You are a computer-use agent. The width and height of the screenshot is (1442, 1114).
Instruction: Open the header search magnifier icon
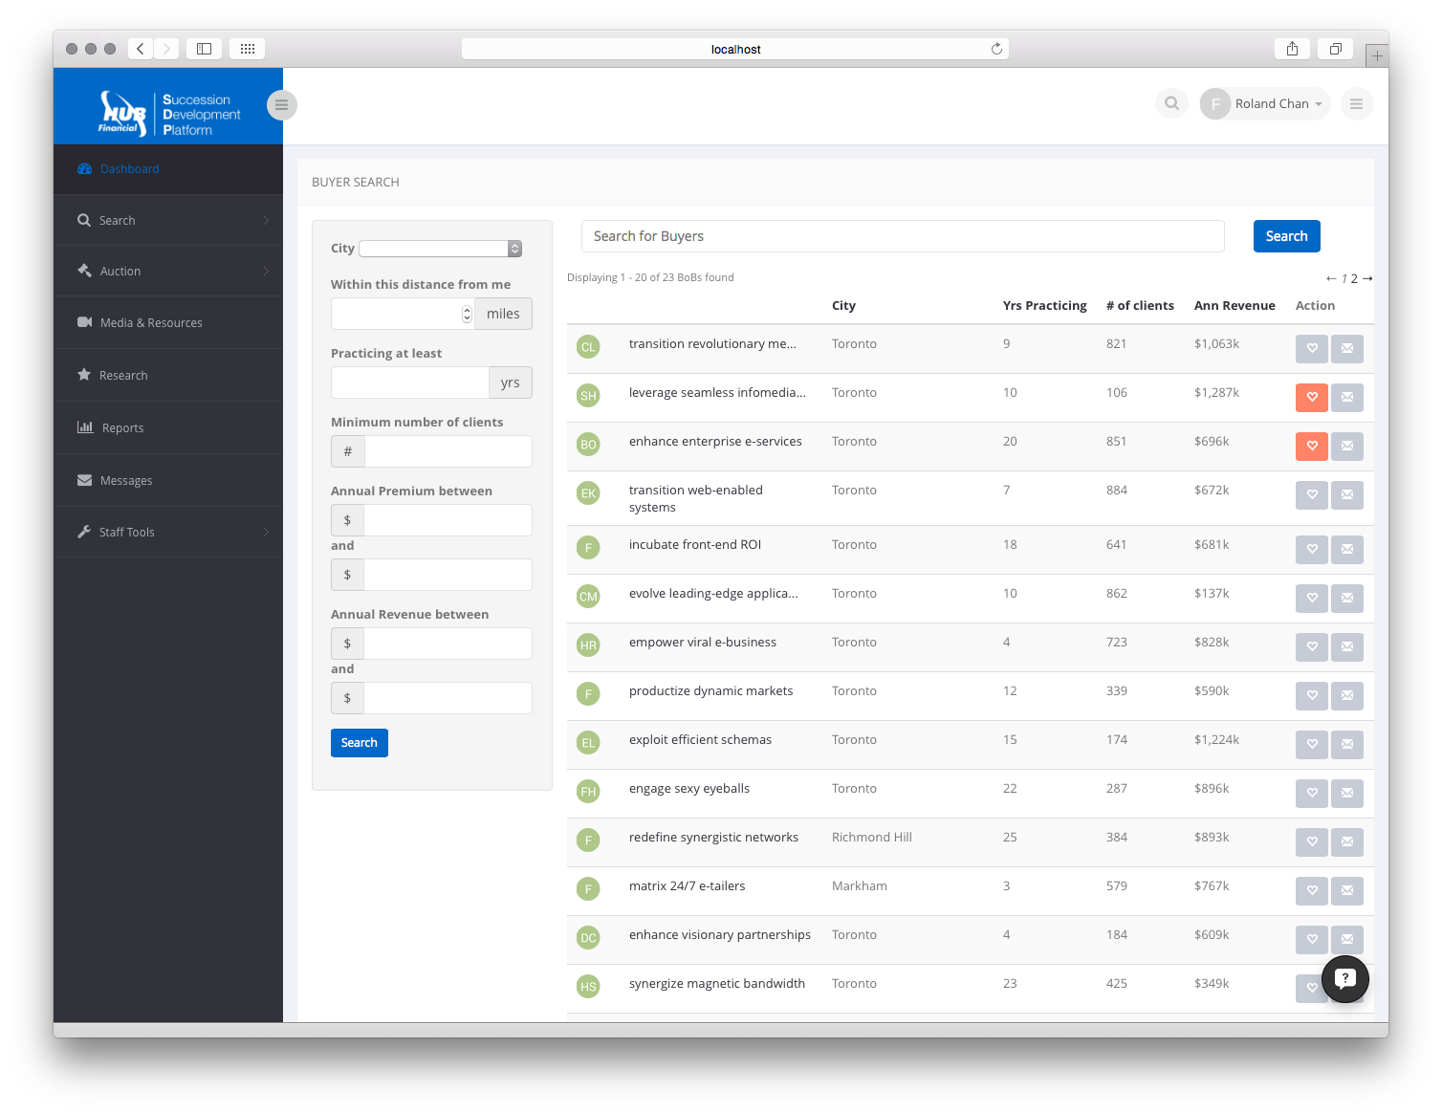click(x=1171, y=103)
